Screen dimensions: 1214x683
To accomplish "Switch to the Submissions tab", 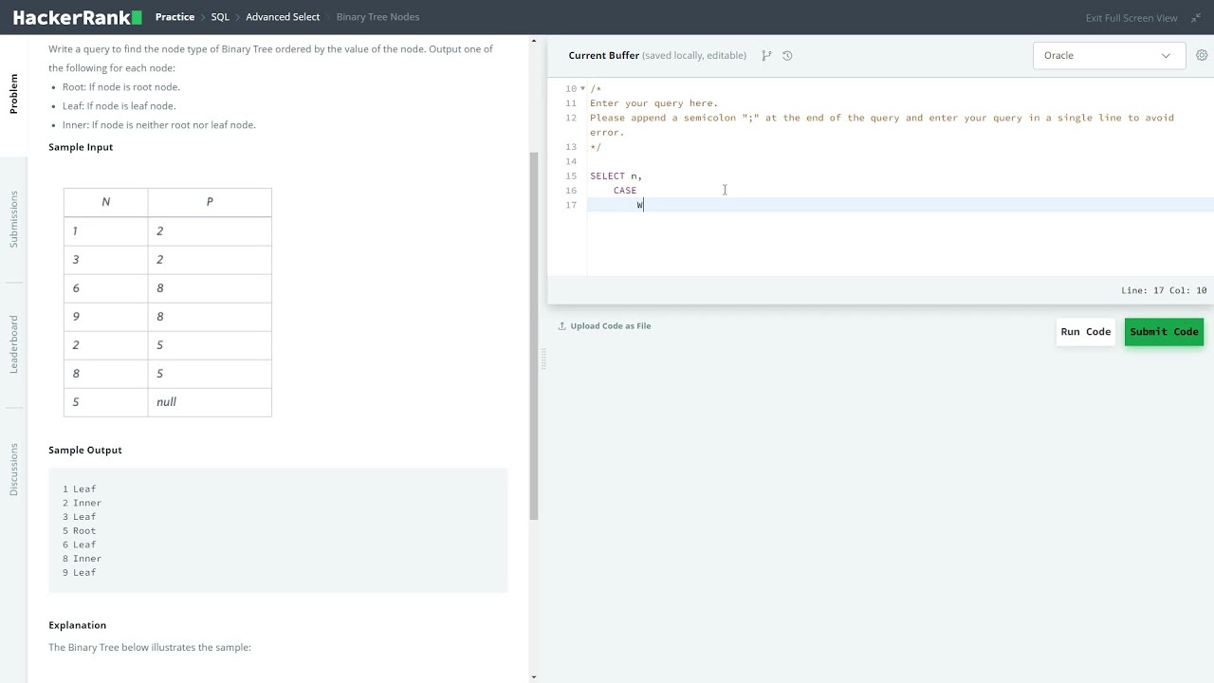I will pyautogui.click(x=14, y=219).
